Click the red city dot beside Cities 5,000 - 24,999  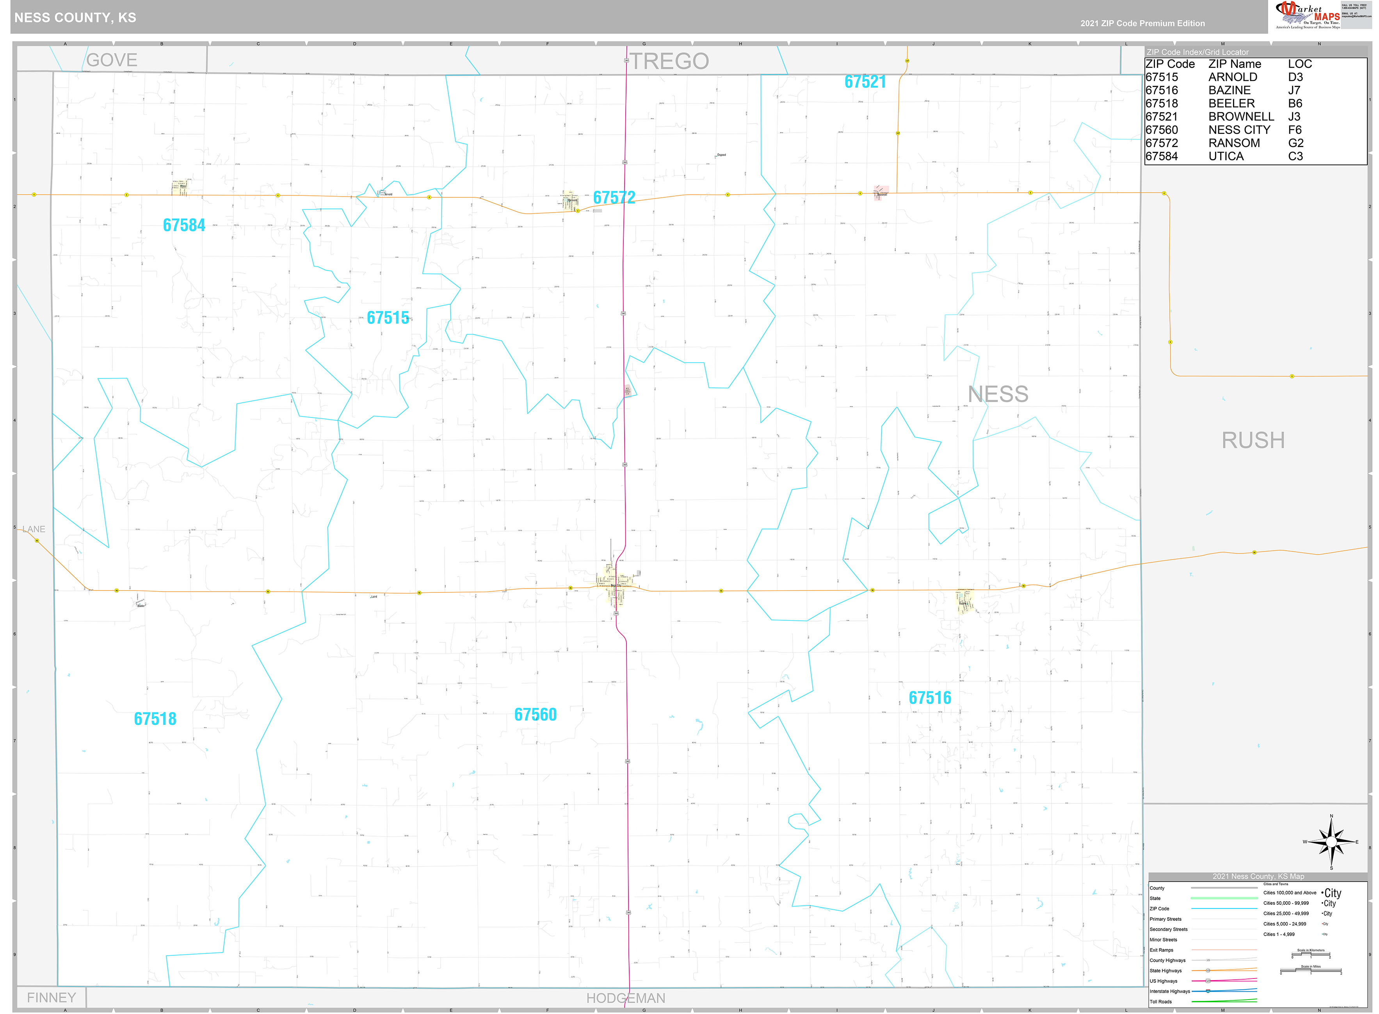coord(1322,924)
